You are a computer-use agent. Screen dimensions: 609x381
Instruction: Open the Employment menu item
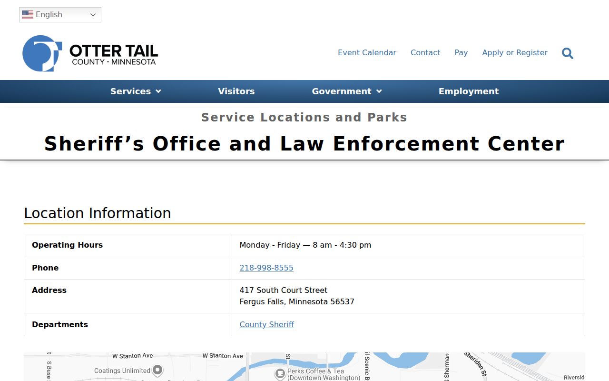click(x=469, y=91)
